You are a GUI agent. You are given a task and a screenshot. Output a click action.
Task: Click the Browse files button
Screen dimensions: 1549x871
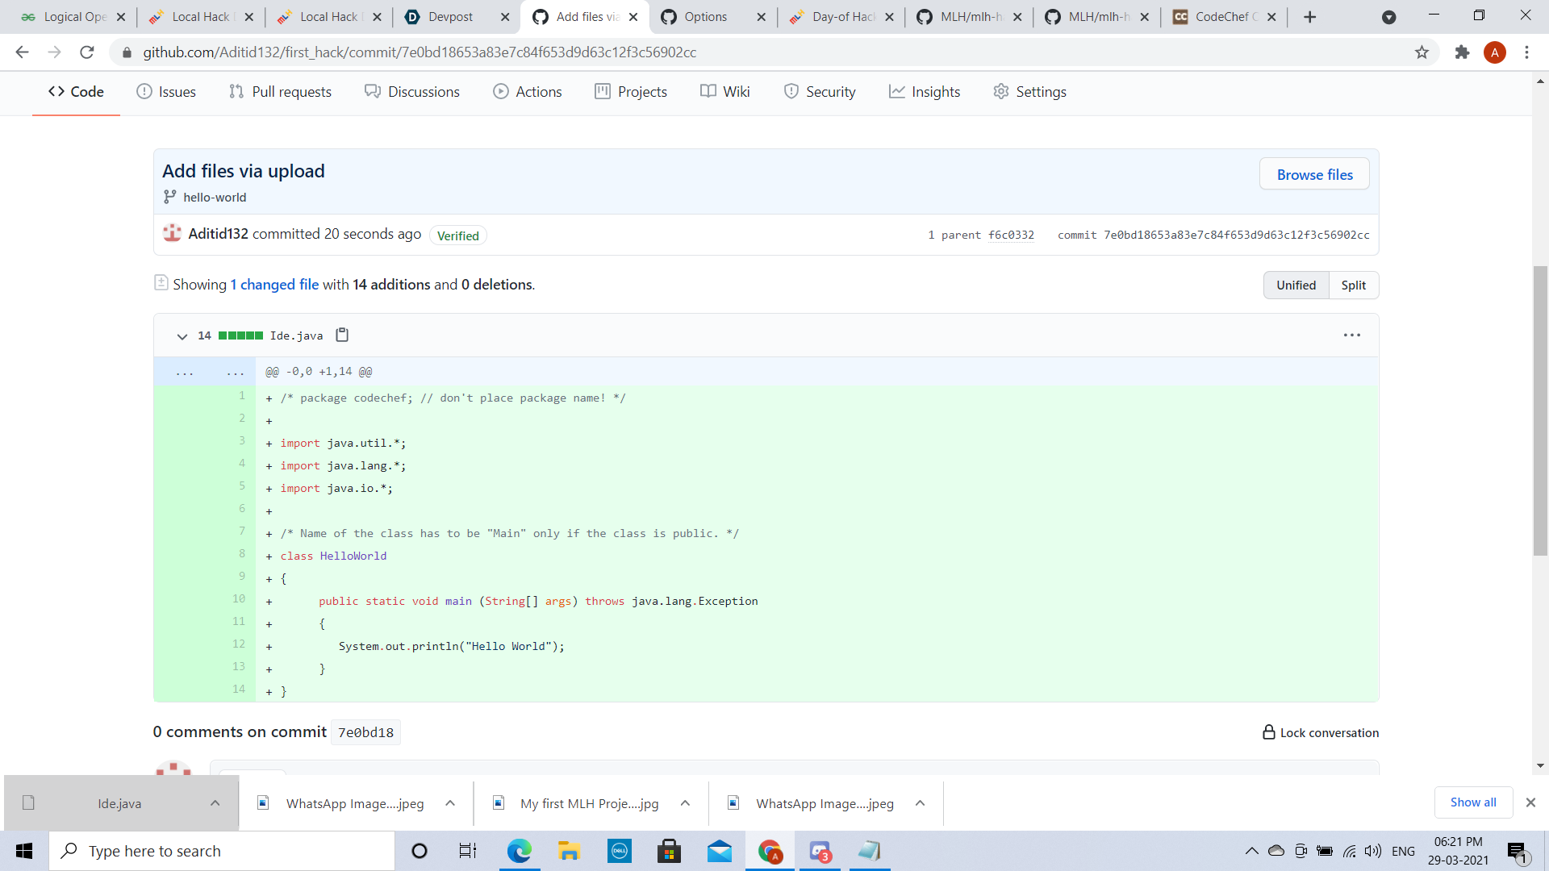(x=1314, y=174)
